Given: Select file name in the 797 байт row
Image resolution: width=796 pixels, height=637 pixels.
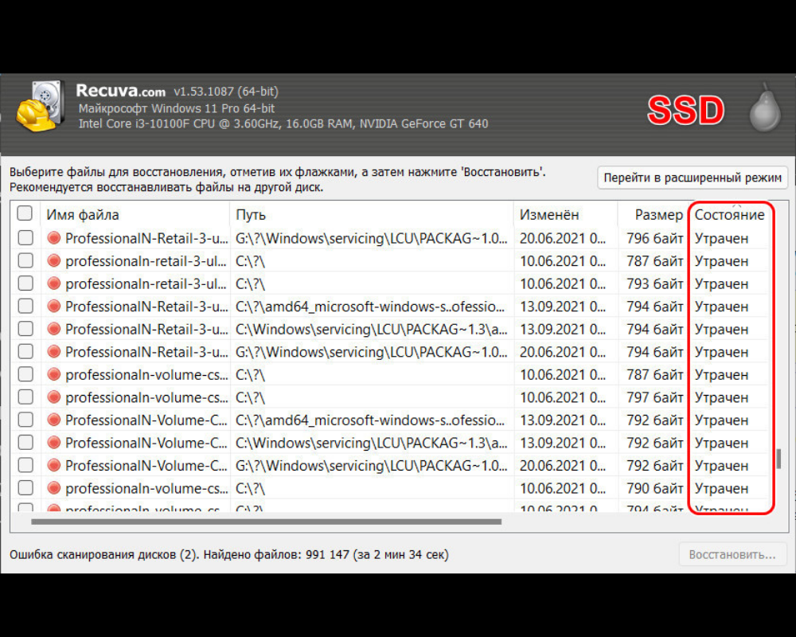Looking at the screenshot, I should (x=146, y=398).
